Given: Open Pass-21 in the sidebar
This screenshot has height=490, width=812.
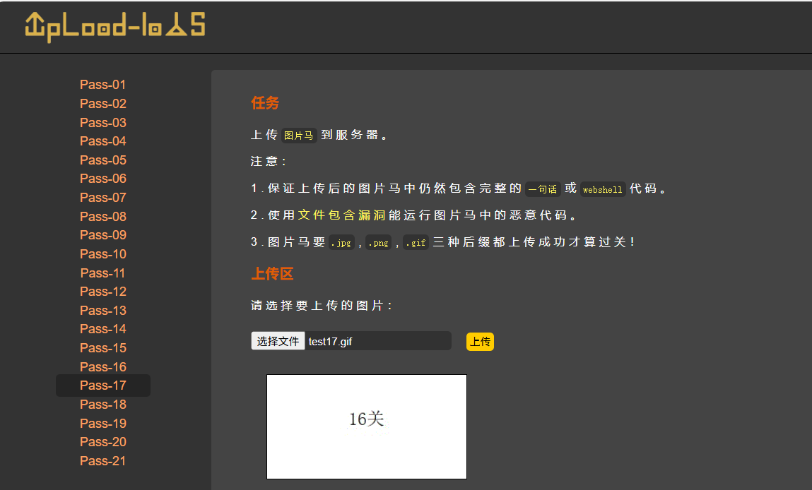Looking at the screenshot, I should pyautogui.click(x=103, y=460).
